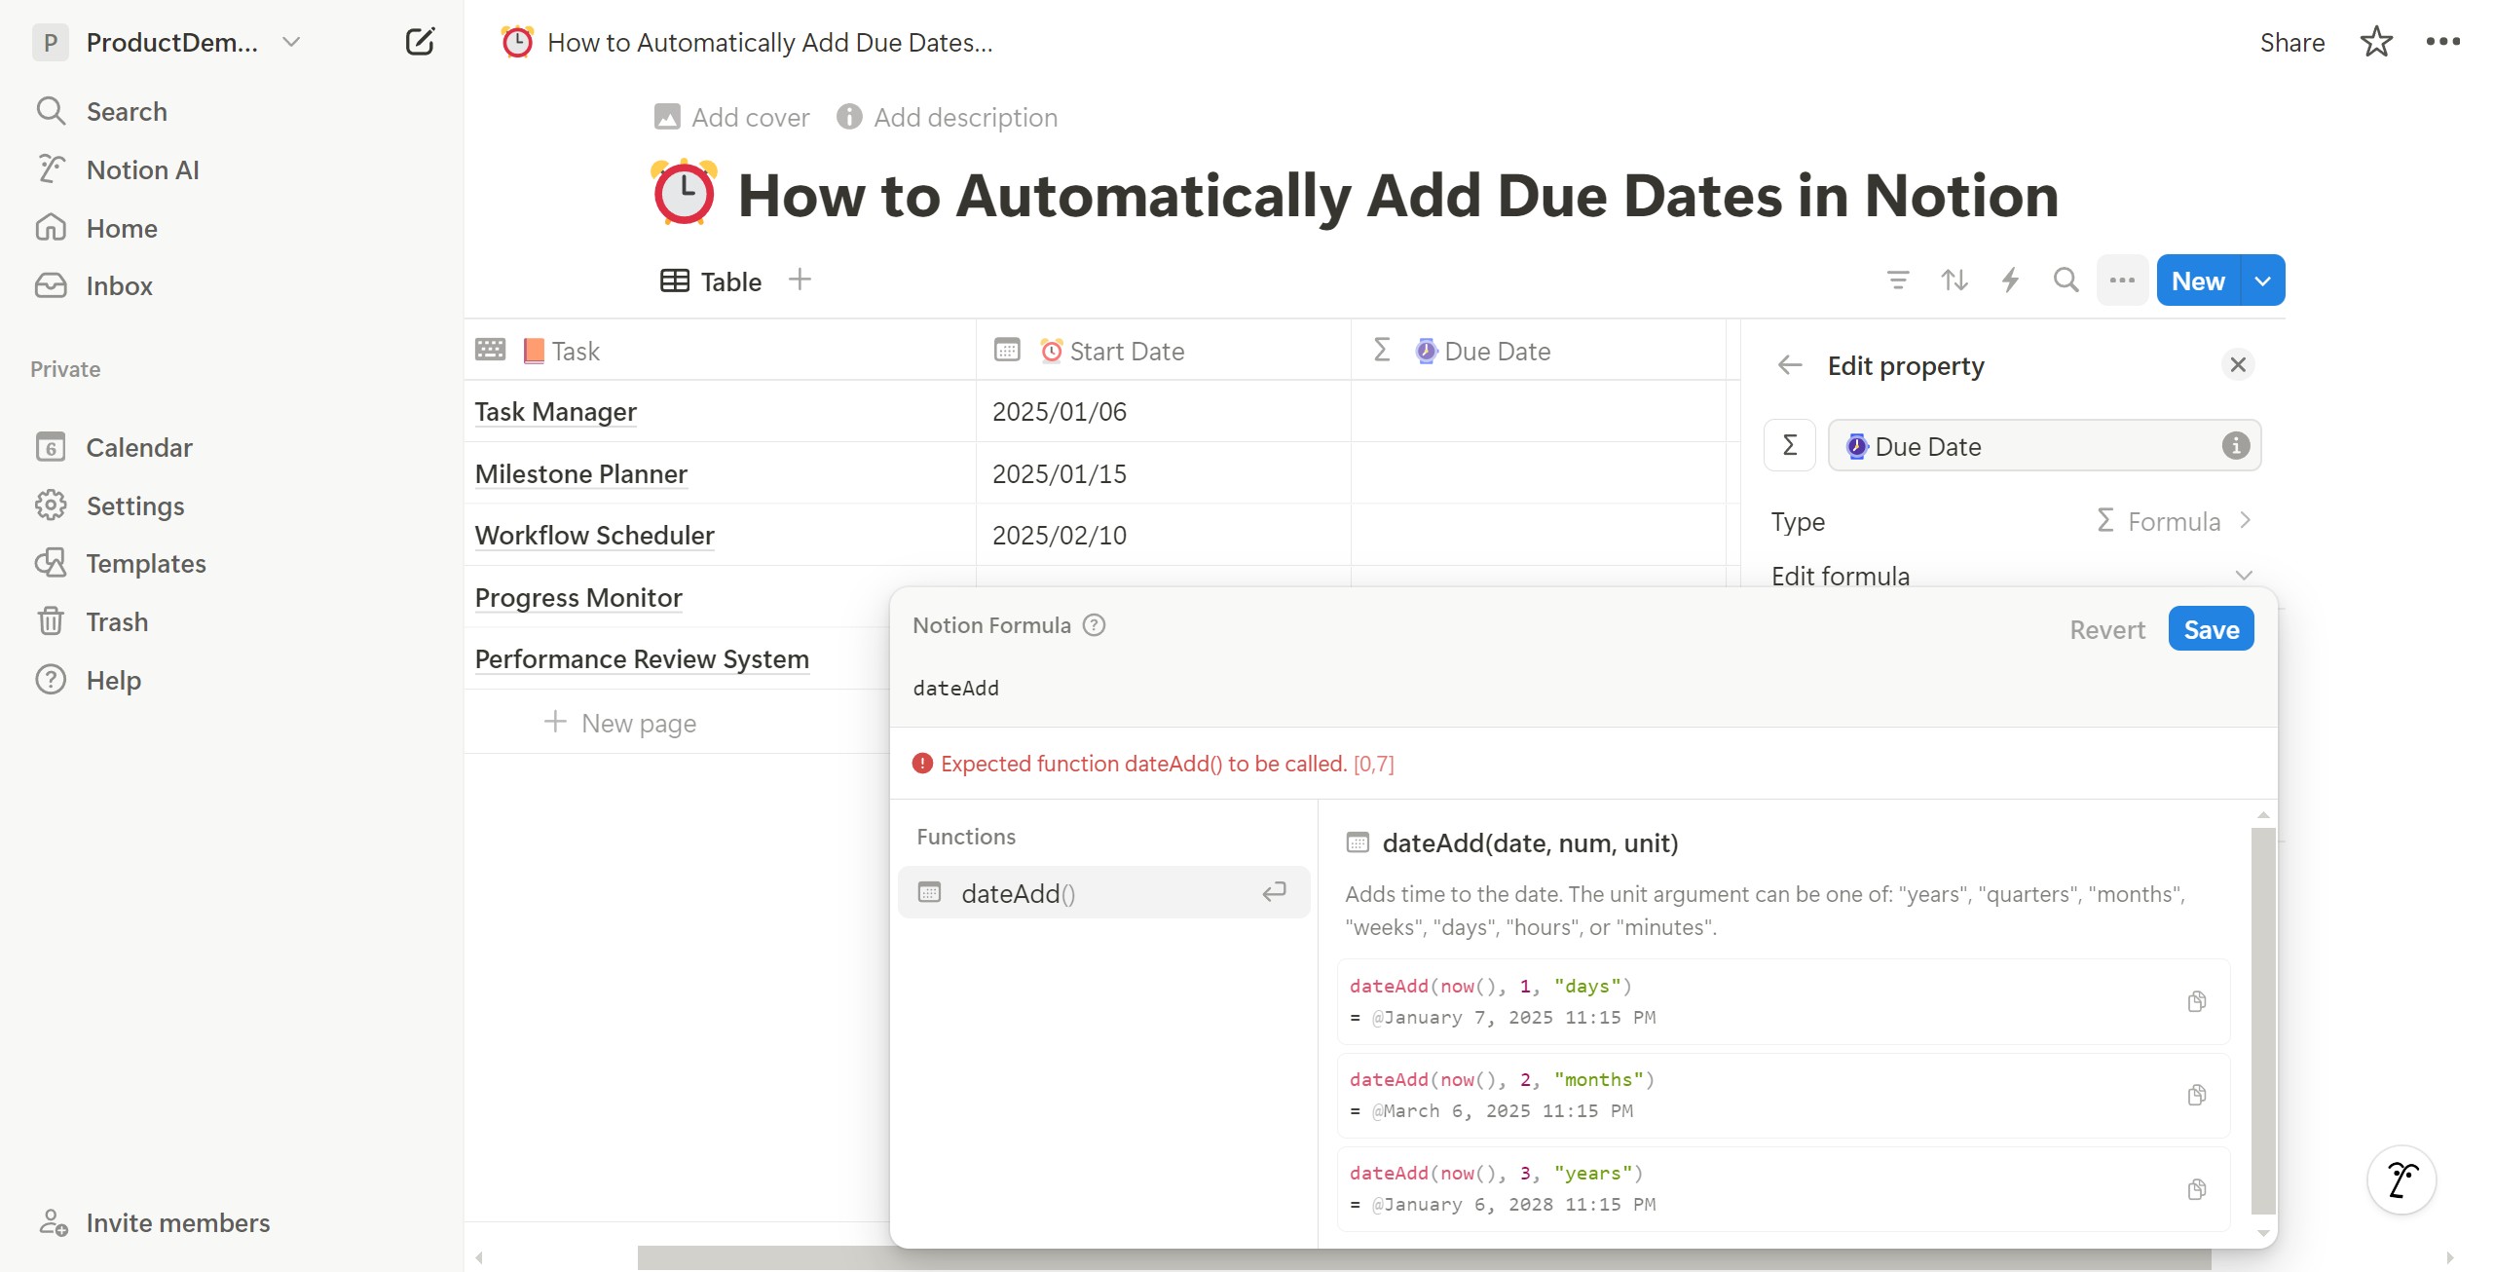Collapse the Edit formula section chevron

tap(2244, 576)
